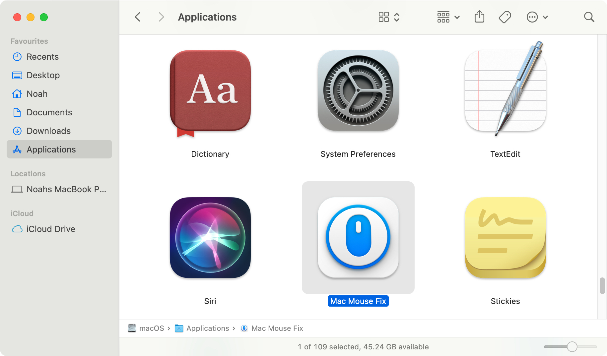
Task: Select the Stickies app icon
Action: (x=506, y=238)
